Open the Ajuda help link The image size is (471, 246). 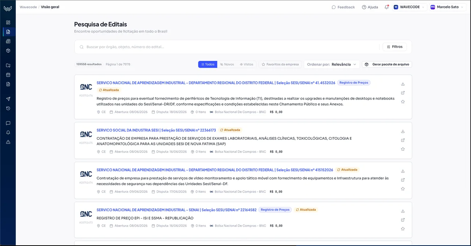click(x=370, y=7)
